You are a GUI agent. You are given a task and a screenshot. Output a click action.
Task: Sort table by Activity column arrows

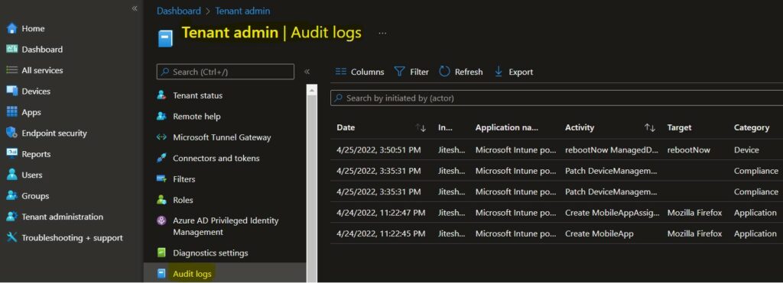[x=650, y=127]
